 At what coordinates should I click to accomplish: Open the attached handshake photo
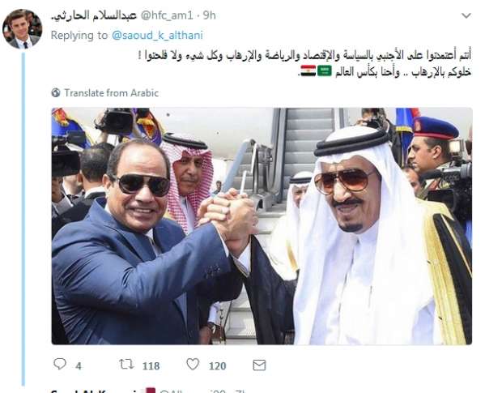pos(262,226)
